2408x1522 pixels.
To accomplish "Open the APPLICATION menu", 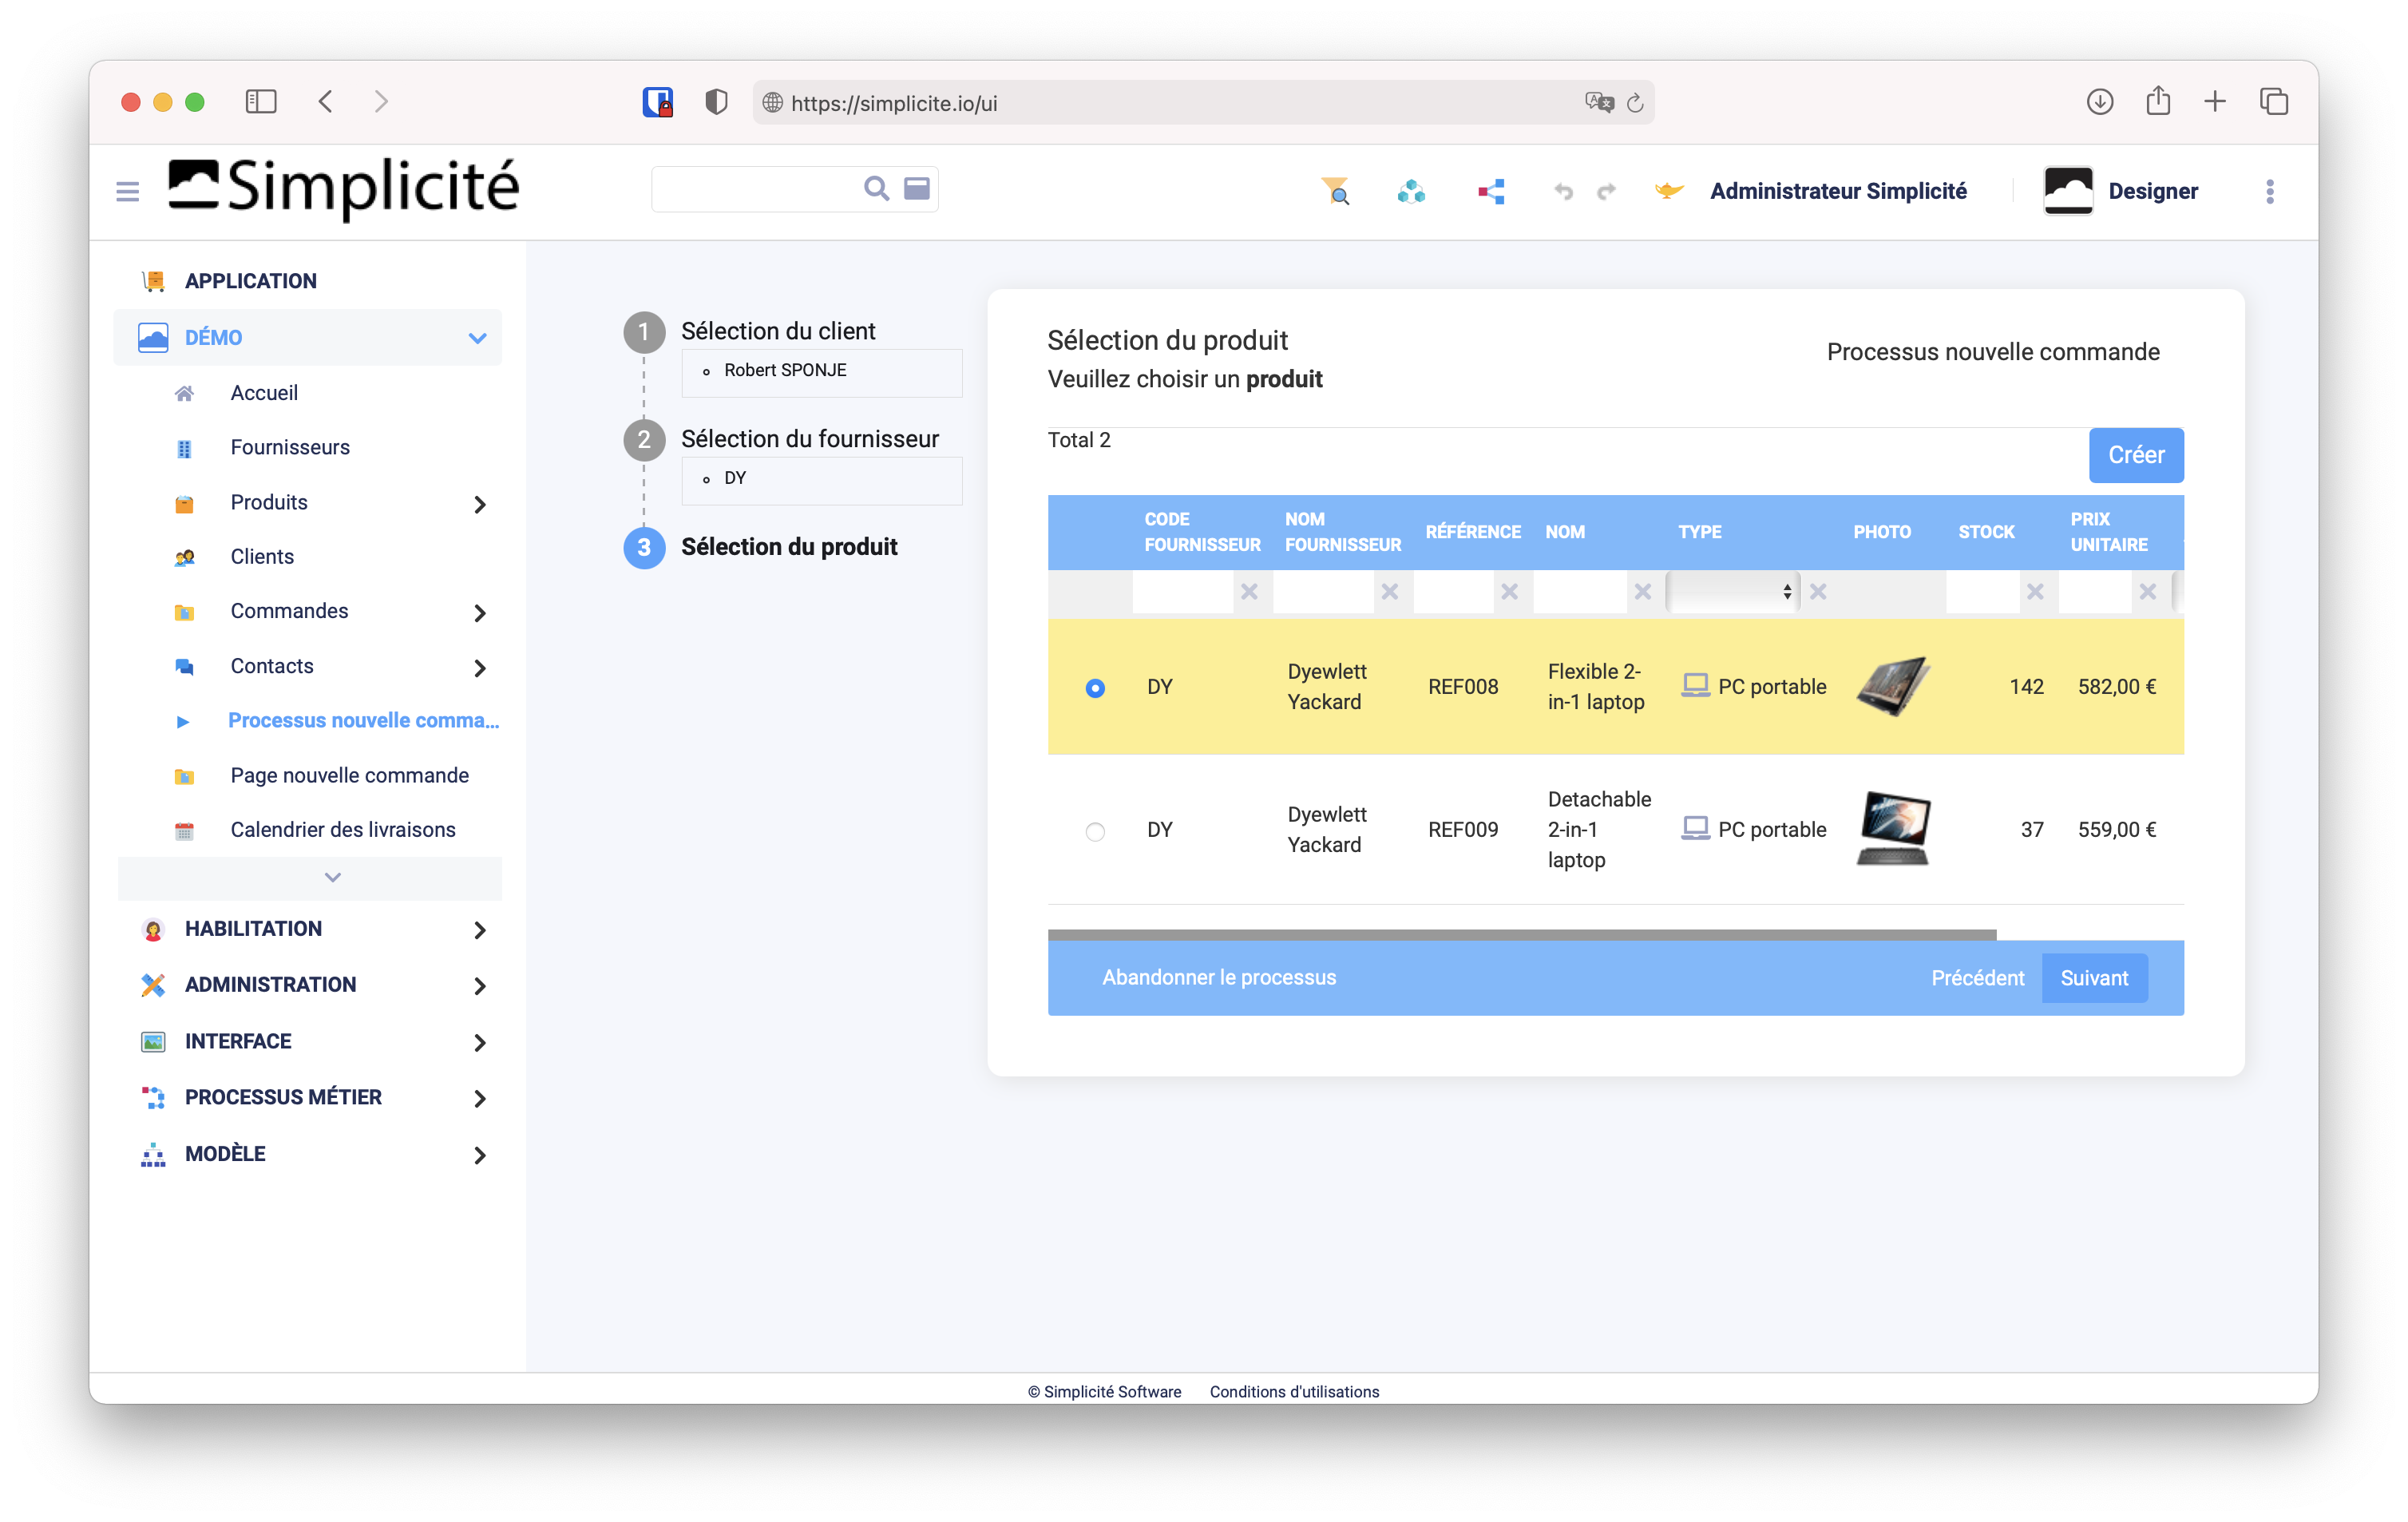I will (250, 281).
